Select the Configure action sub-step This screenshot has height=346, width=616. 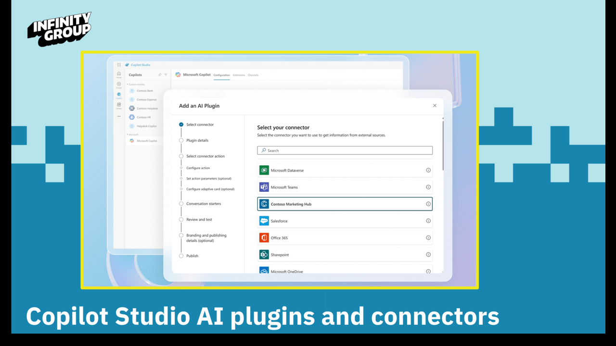pyautogui.click(x=195, y=168)
